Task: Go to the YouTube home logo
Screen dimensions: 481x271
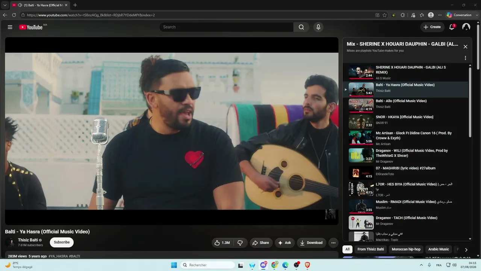Action: [x=31, y=27]
